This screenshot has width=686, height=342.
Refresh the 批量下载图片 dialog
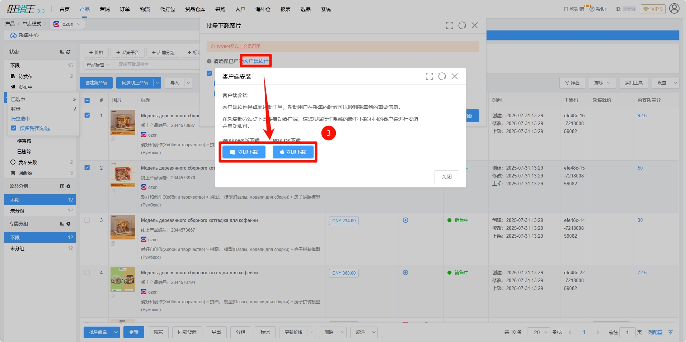[x=462, y=25]
